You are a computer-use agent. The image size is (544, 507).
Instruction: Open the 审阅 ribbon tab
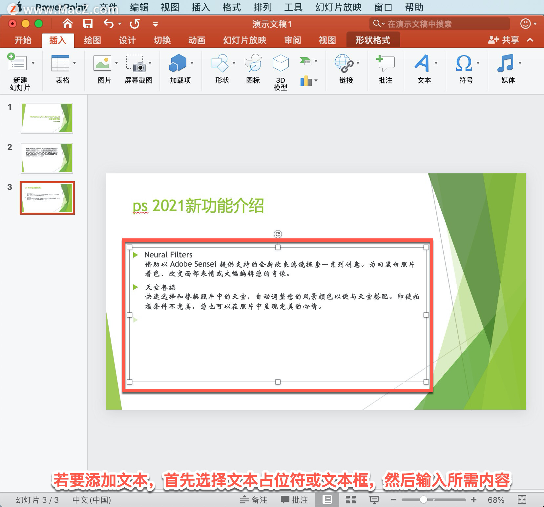293,40
